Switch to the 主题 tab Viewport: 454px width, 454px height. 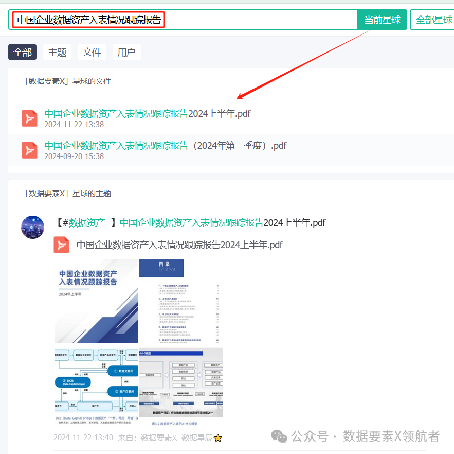tap(57, 52)
